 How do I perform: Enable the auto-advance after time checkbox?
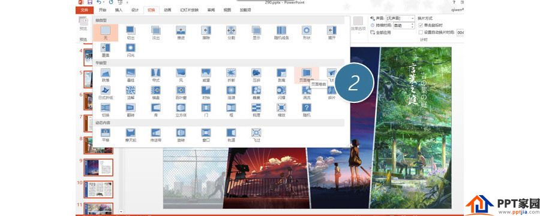tap(421, 32)
